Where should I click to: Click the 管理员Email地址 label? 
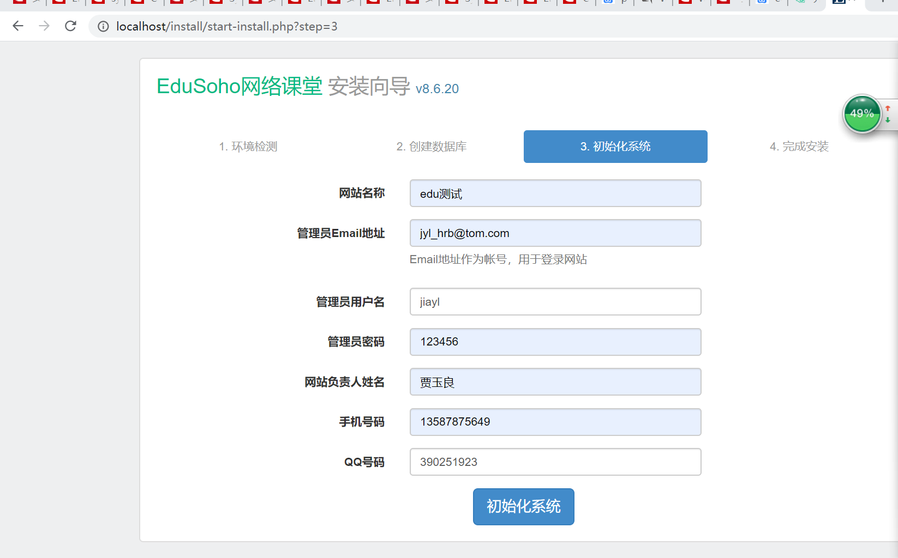[x=341, y=233]
